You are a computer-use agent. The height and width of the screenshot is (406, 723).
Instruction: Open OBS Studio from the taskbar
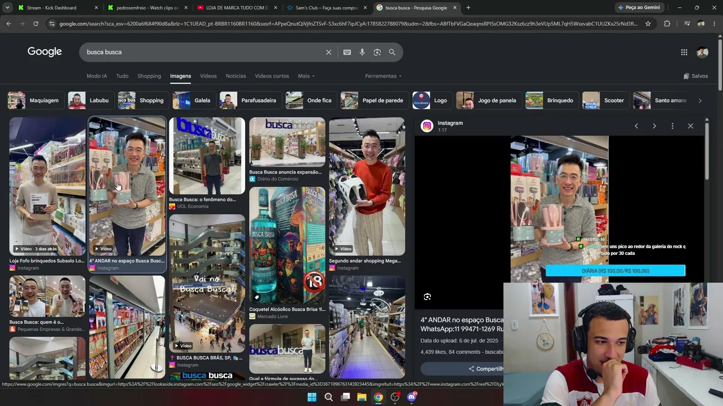395,397
